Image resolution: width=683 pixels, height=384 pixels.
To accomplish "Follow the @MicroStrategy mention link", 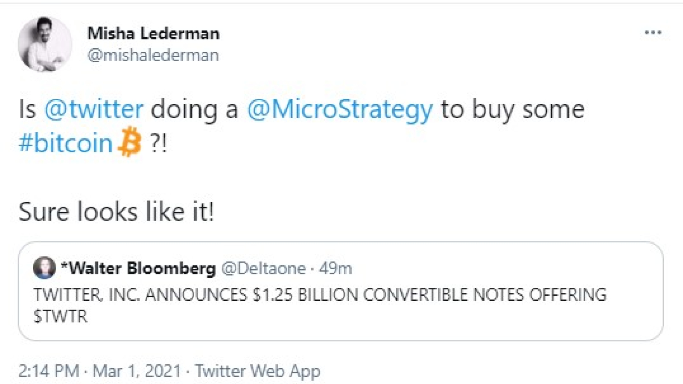I will coord(340,110).
